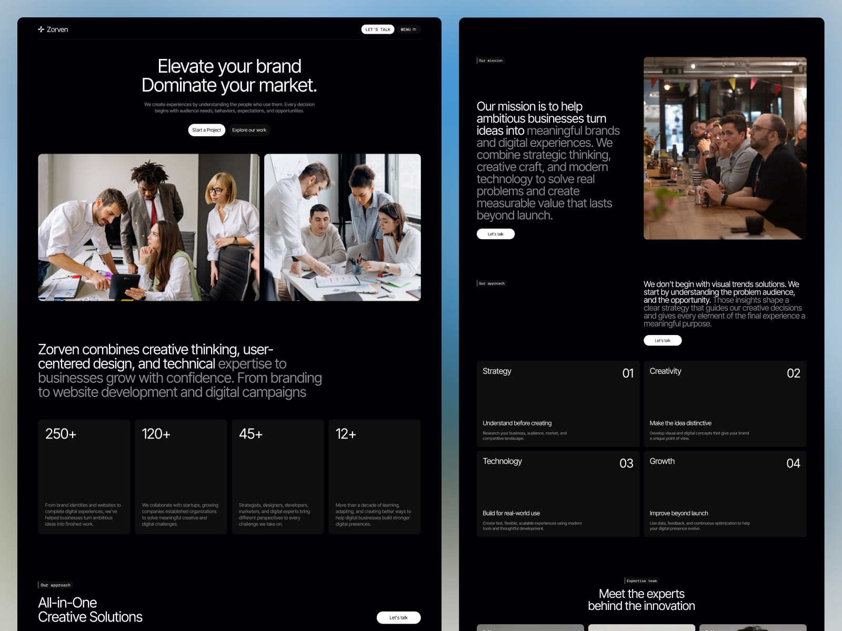Click Let's talk beside All-in-One Creative Solutions
Viewport: 842px width, 631px height.
[x=399, y=617]
